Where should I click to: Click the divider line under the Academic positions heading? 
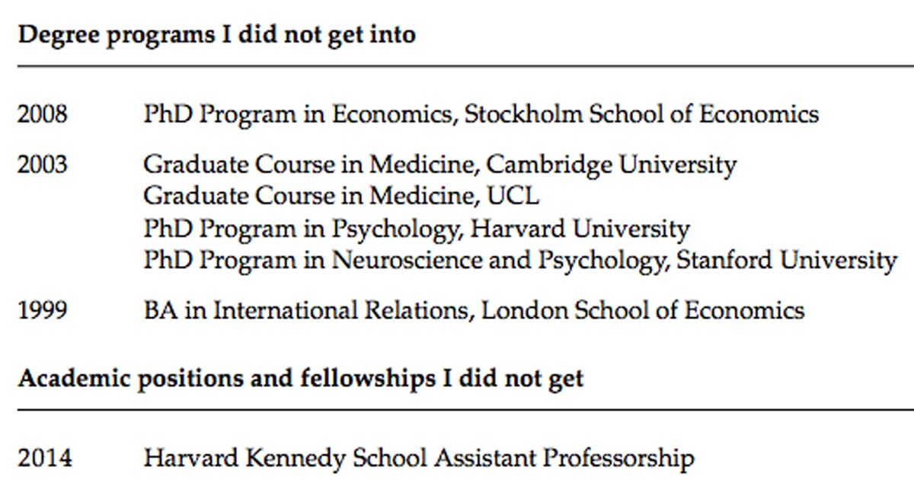click(457, 410)
